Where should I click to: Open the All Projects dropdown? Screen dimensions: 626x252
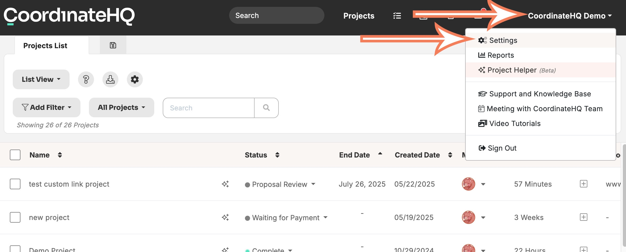coord(122,107)
